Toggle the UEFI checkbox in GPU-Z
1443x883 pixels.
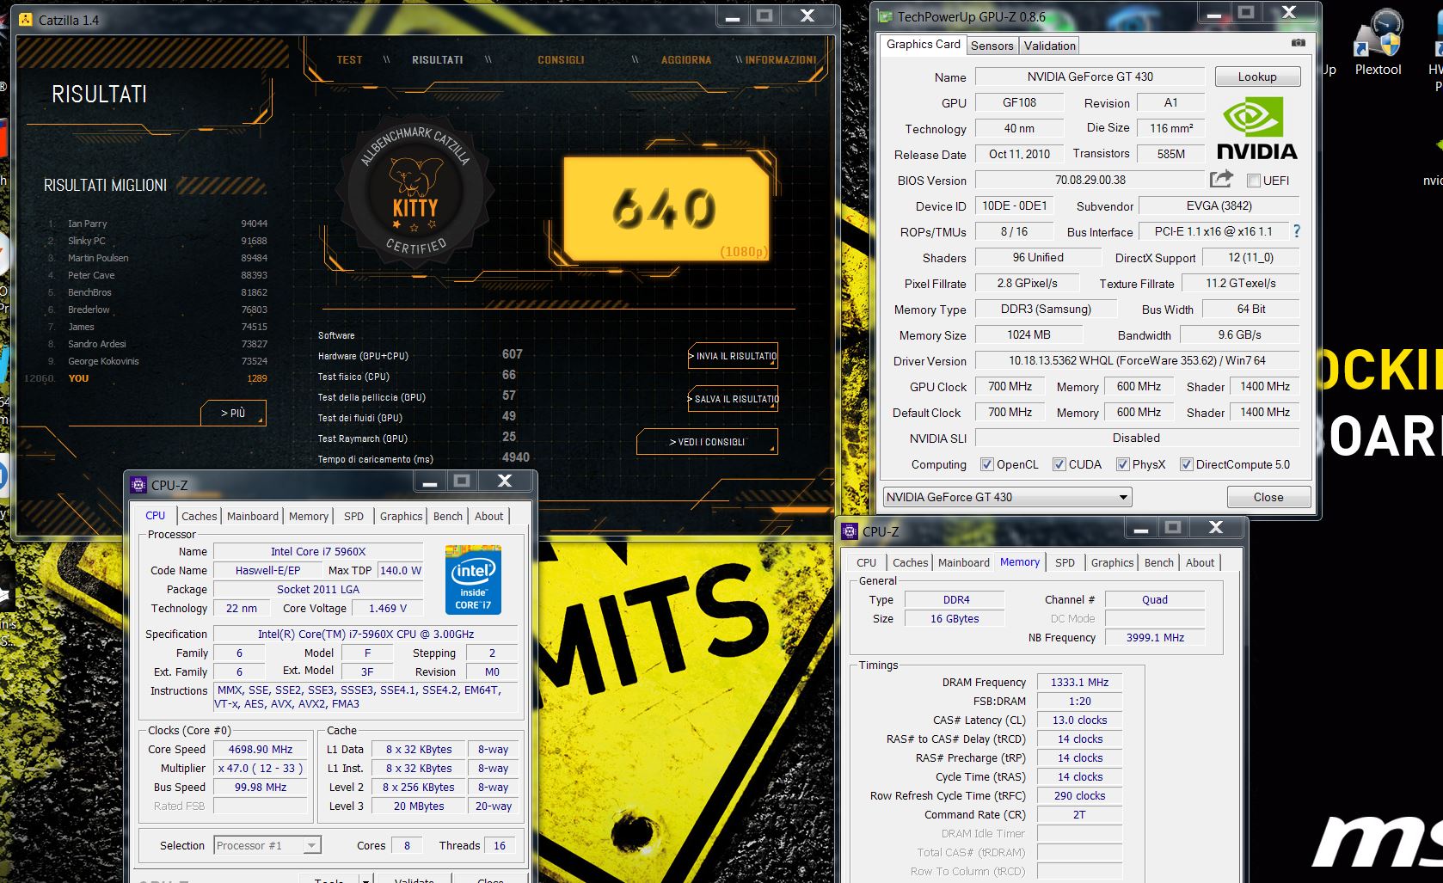pyautogui.click(x=1254, y=181)
